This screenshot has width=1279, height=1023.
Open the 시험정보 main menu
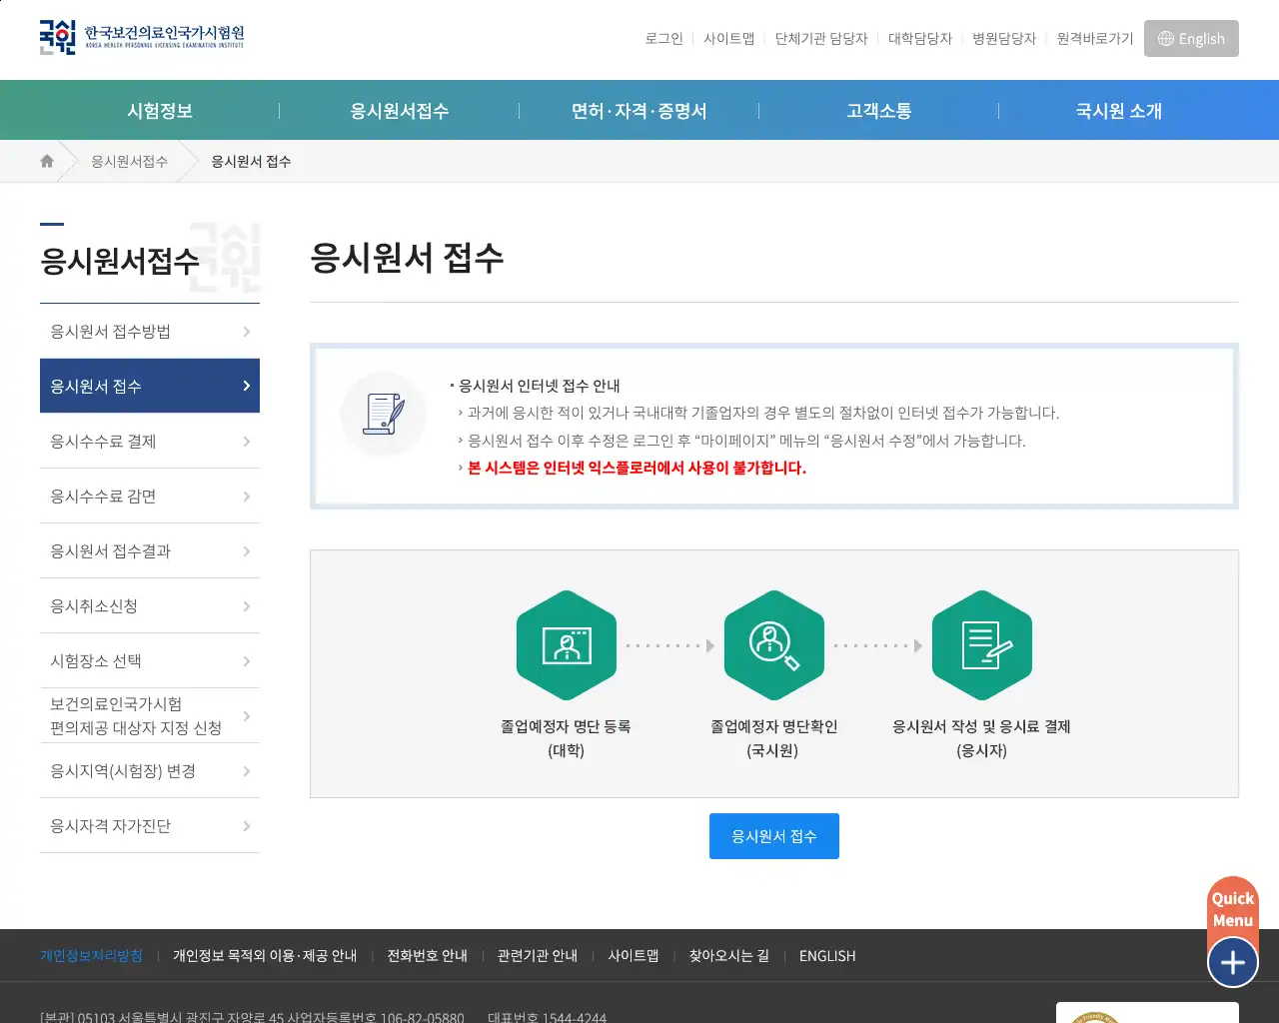pos(160,111)
